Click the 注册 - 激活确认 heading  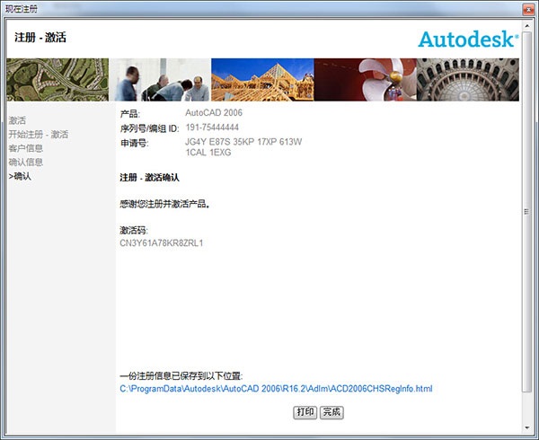[x=149, y=178]
